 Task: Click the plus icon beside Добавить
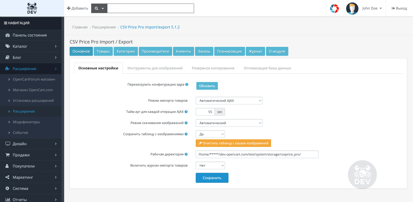click(69, 8)
